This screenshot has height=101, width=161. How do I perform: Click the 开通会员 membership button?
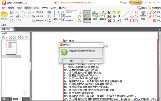coord(136,3)
